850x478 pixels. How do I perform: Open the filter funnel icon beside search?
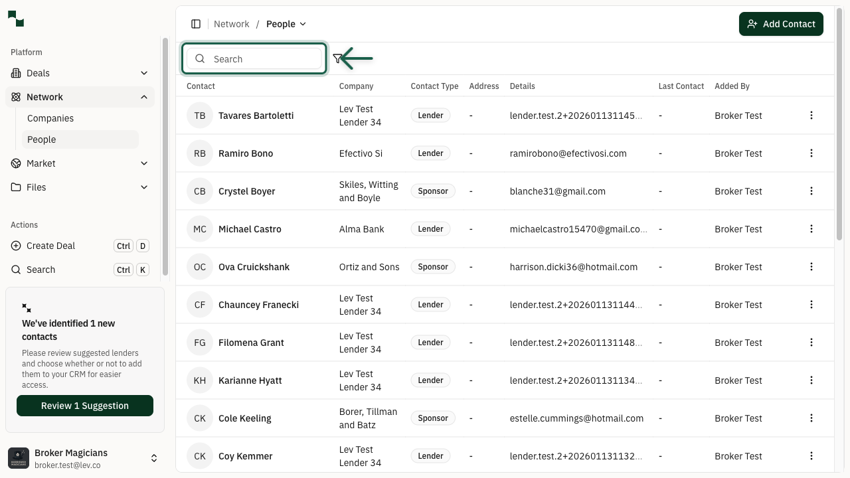coord(338,58)
